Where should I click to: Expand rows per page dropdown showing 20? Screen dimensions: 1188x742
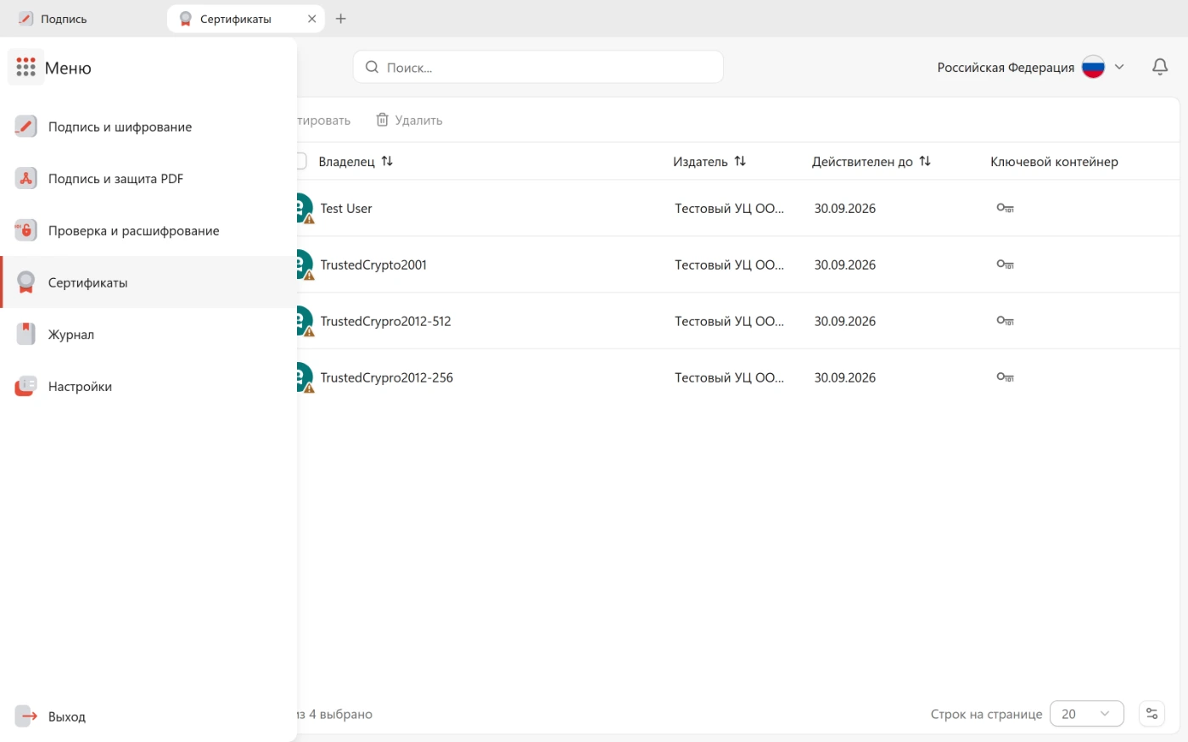1086,714
